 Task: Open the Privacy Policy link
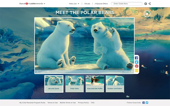(83, 103)
